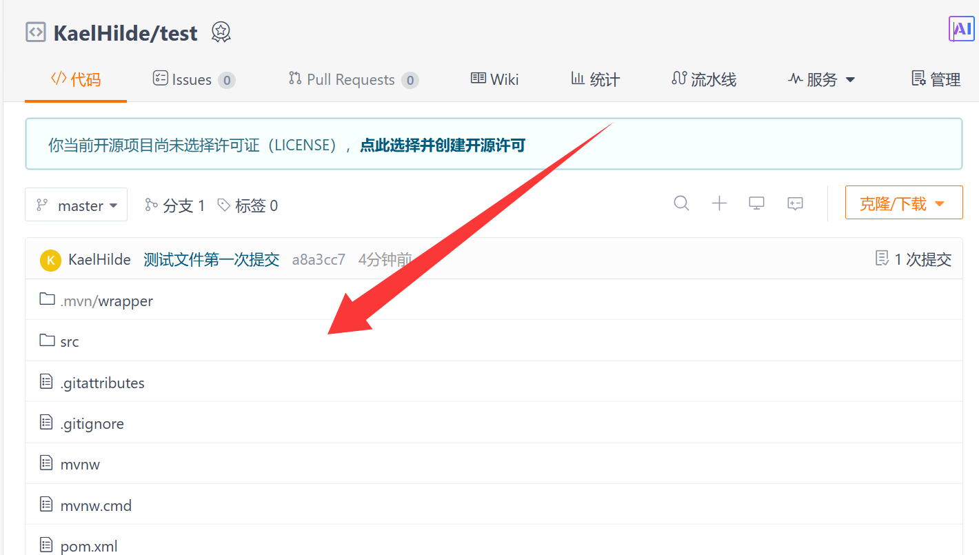The height and width of the screenshot is (555, 979).
Task: Open the Wiki tab
Action: [x=494, y=79]
